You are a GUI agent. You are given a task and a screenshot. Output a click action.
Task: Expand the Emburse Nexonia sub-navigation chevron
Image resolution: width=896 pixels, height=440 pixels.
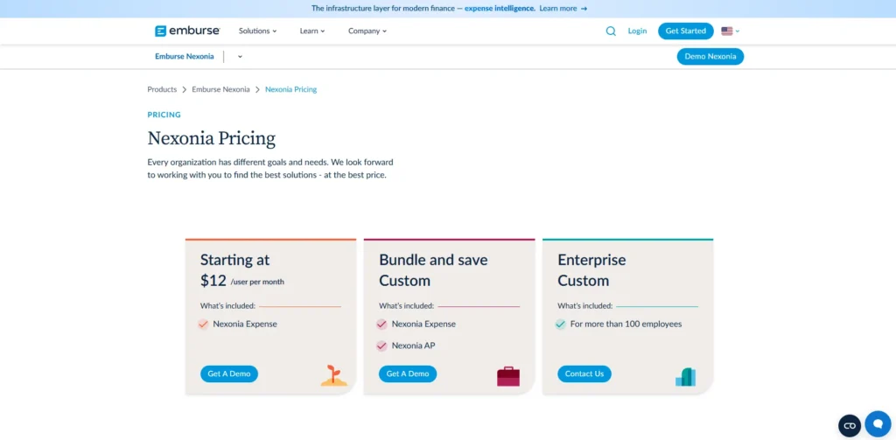pos(240,57)
